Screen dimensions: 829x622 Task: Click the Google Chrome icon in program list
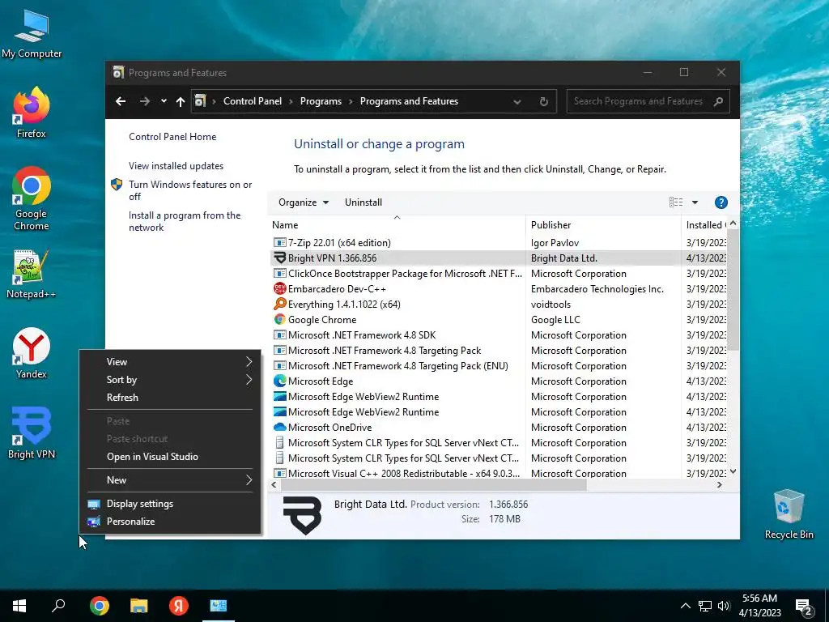[279, 319]
